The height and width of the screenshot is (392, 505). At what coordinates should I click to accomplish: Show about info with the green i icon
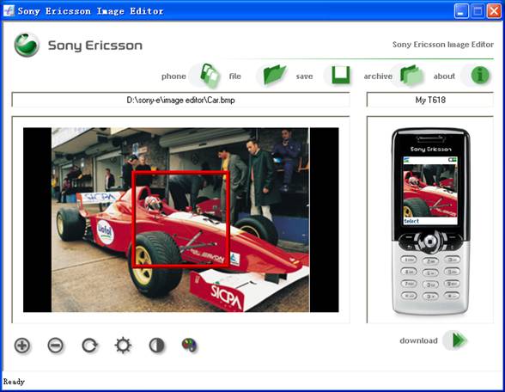[x=480, y=75]
